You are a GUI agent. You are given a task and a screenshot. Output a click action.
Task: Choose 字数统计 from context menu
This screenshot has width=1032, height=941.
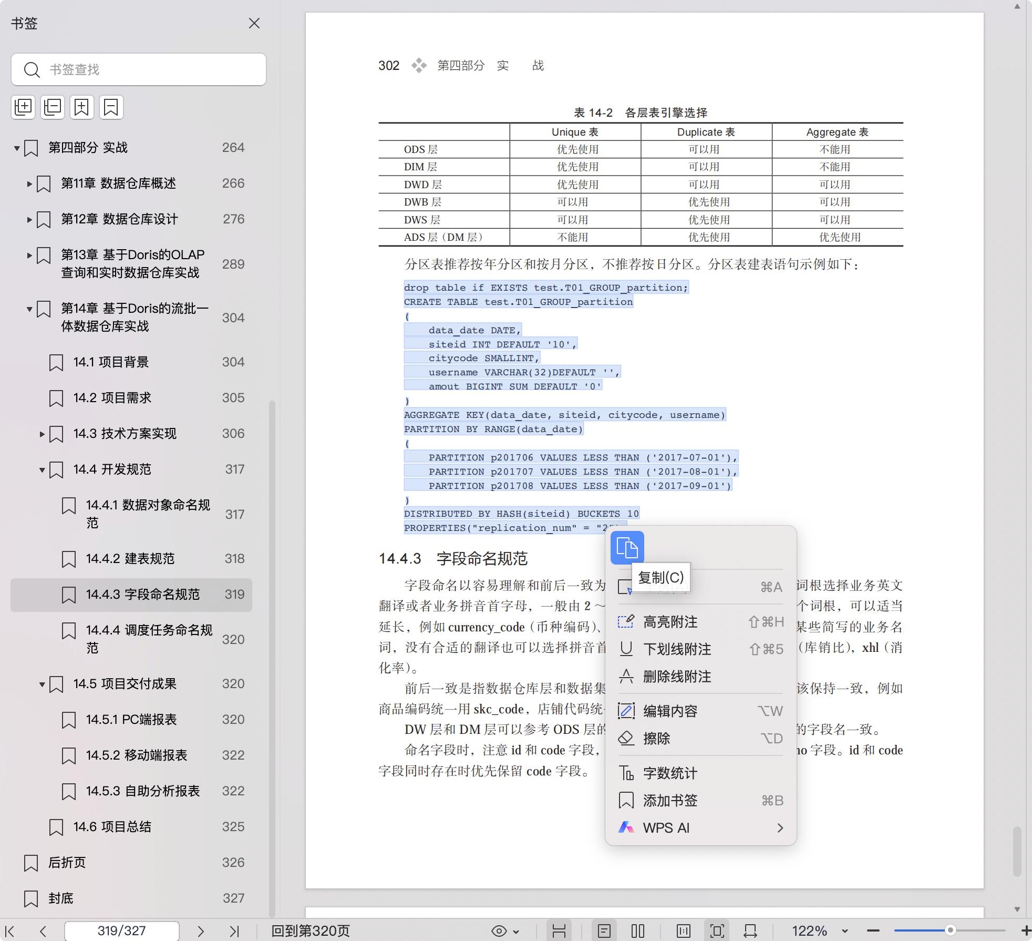click(700, 773)
